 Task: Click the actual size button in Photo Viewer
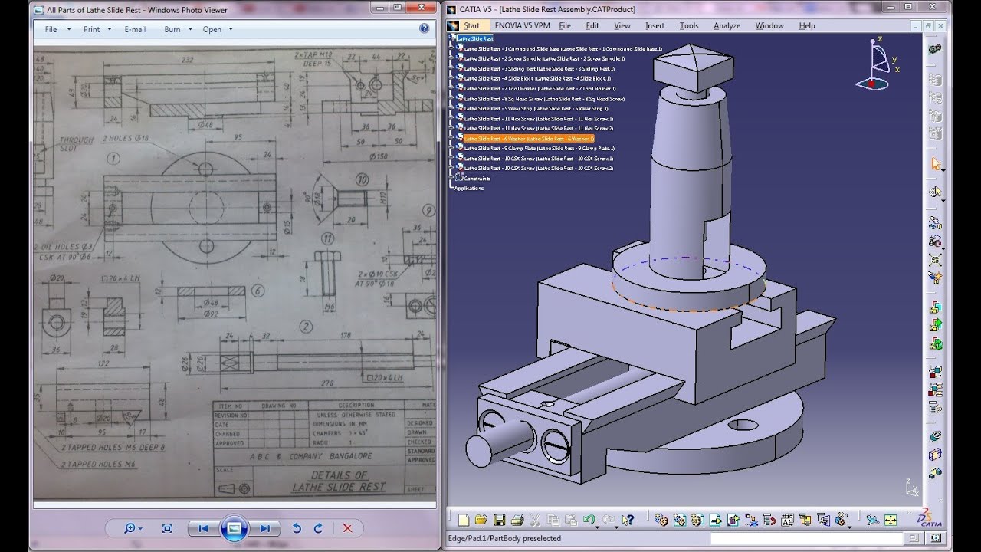pos(167,528)
